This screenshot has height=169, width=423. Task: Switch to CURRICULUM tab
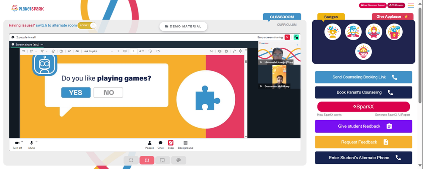point(287,25)
